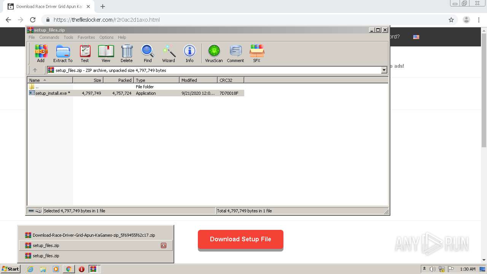Click the SFX toolbar icon
The width and height of the screenshot is (487, 274).
[257, 53]
